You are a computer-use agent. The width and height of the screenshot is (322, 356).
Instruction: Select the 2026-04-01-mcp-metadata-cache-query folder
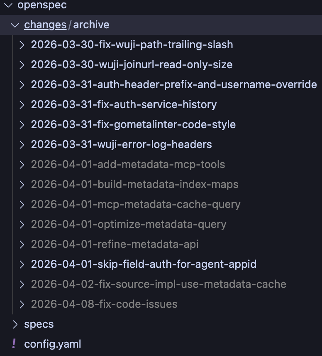pyautogui.click(x=136, y=205)
